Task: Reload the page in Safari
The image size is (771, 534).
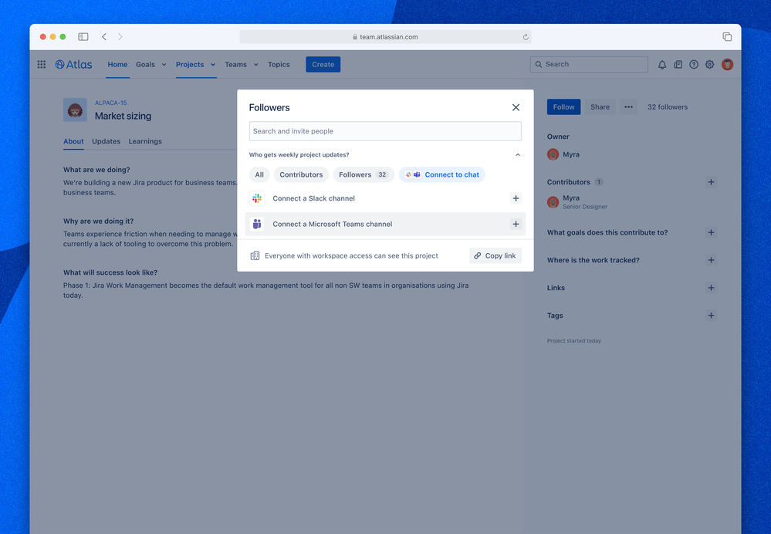Action: (x=526, y=37)
